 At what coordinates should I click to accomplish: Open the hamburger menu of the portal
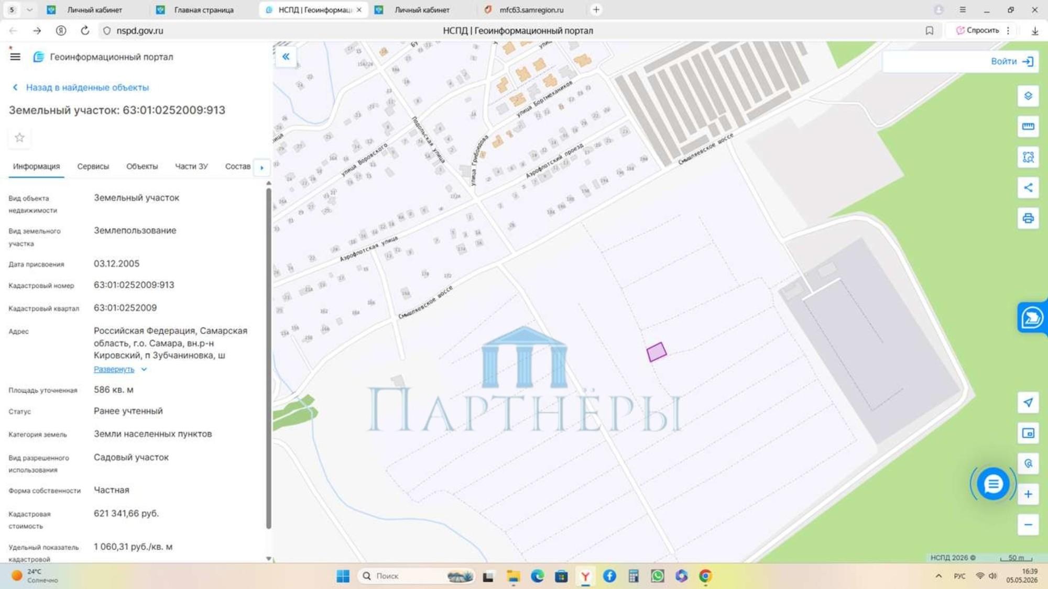15,57
